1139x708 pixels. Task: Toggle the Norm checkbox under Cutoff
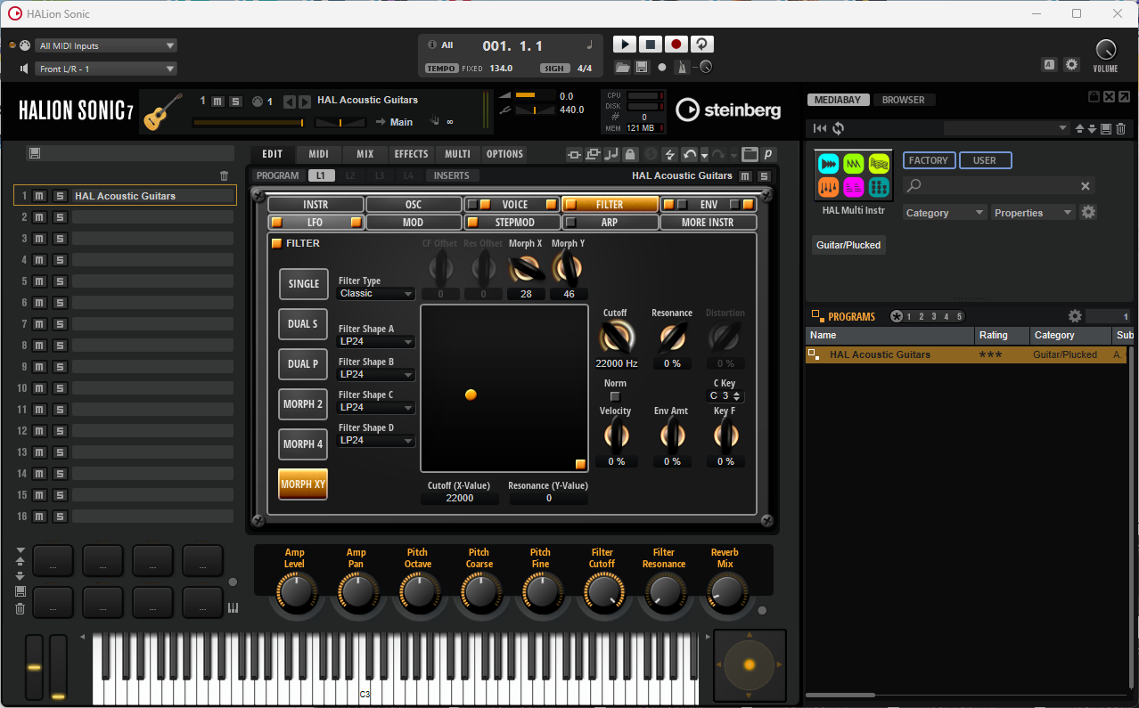tap(615, 396)
